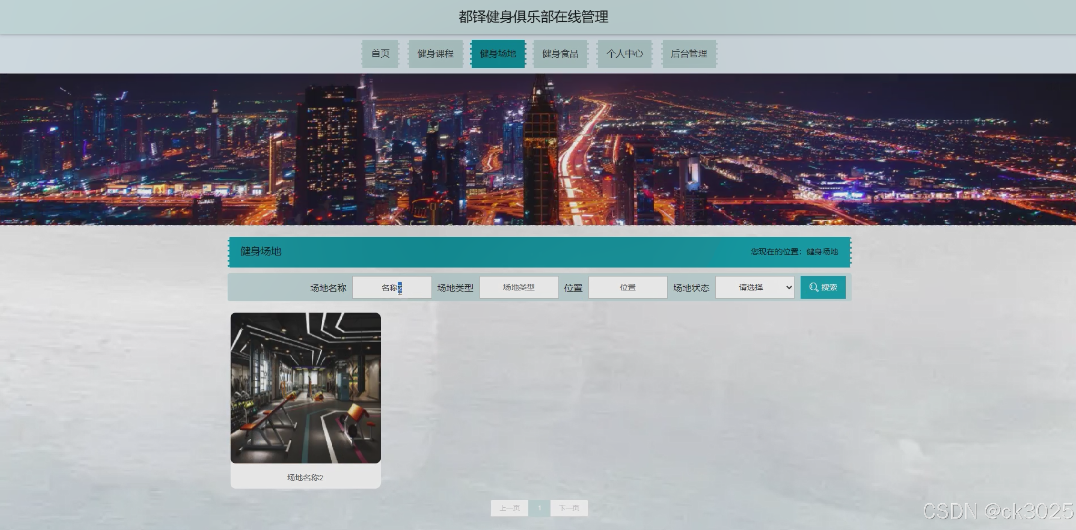Go to the 健身课程 tab
1076x530 pixels.
[x=435, y=53]
